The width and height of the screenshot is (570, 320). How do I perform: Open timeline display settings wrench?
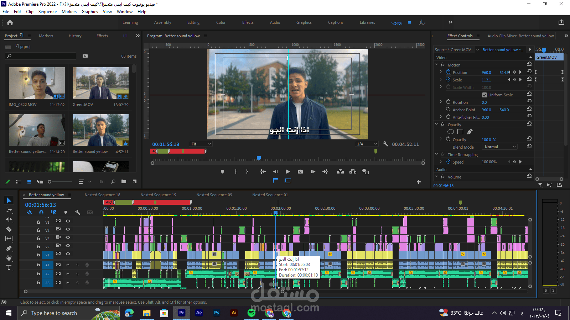click(x=77, y=212)
